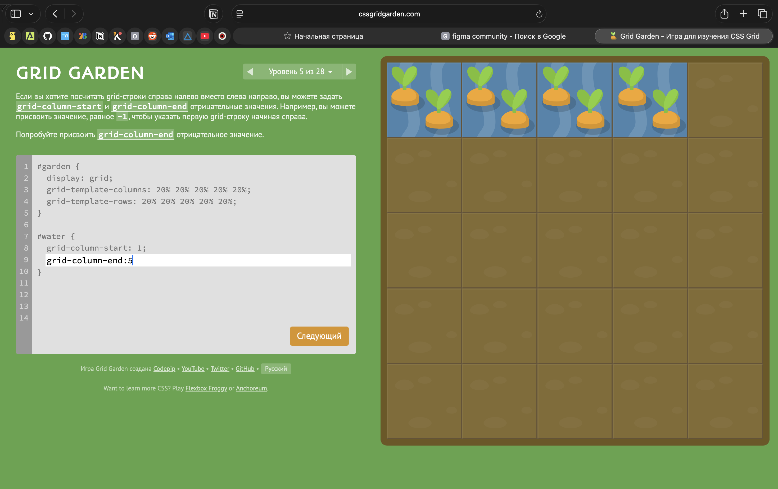Open the Flexbox Froggy link
Image resolution: width=778 pixels, height=489 pixels.
206,388
